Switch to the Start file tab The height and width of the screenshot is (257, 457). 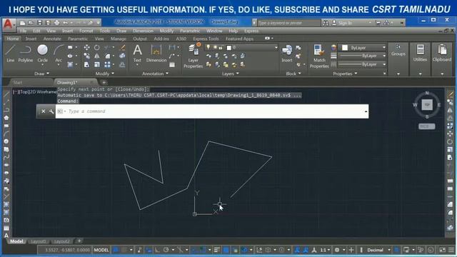[x=18, y=83]
